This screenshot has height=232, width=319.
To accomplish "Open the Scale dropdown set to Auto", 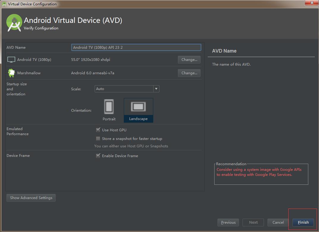I will point(127,89).
